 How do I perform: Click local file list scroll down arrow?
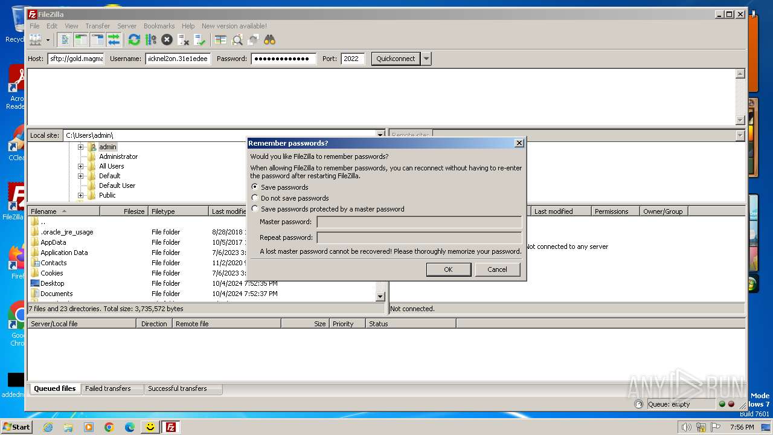[x=380, y=296]
